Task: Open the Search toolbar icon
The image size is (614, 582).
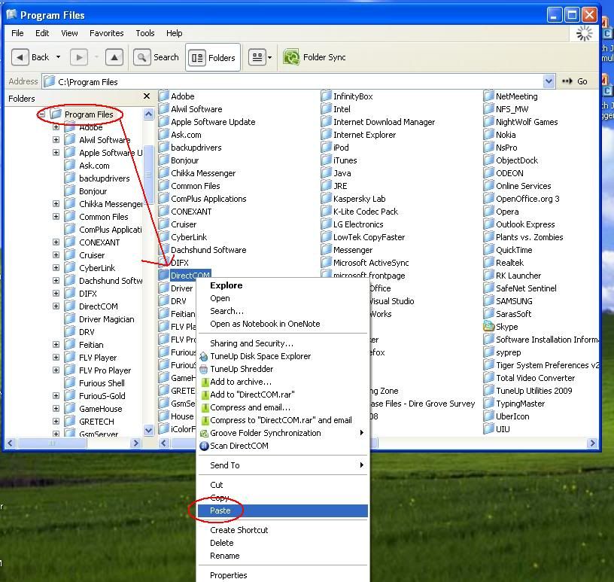Action: point(141,57)
